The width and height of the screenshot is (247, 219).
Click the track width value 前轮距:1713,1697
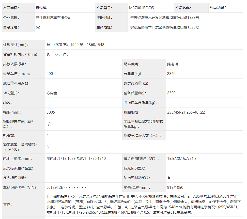click(61, 159)
